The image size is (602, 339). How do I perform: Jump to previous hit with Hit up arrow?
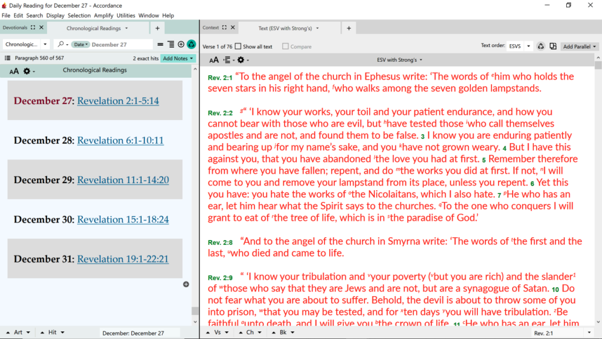coord(42,333)
